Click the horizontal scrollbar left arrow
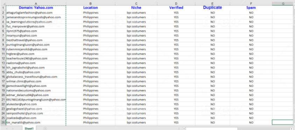The width and height of the screenshot is (295, 130). [x=184, y=129]
